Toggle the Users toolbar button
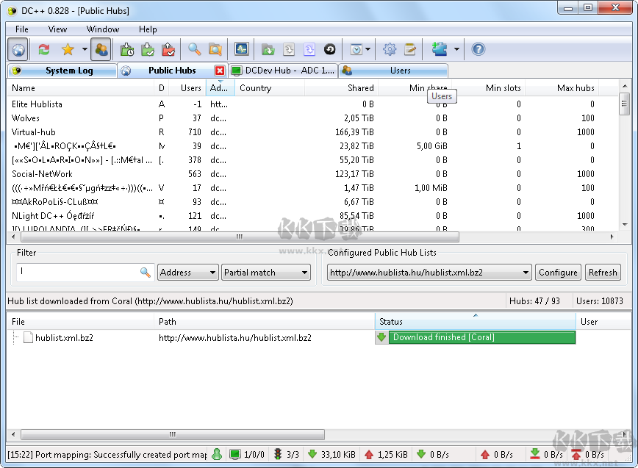 [x=101, y=49]
